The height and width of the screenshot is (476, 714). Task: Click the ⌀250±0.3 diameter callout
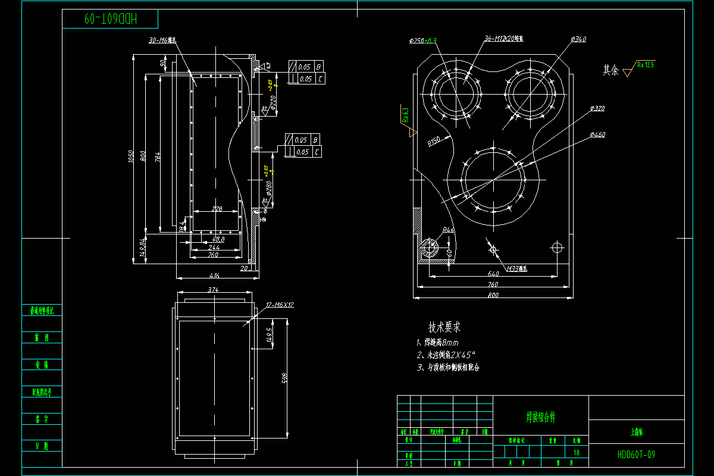pos(423,40)
